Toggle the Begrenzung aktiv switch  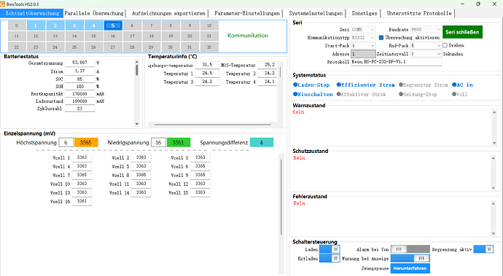click(x=483, y=249)
